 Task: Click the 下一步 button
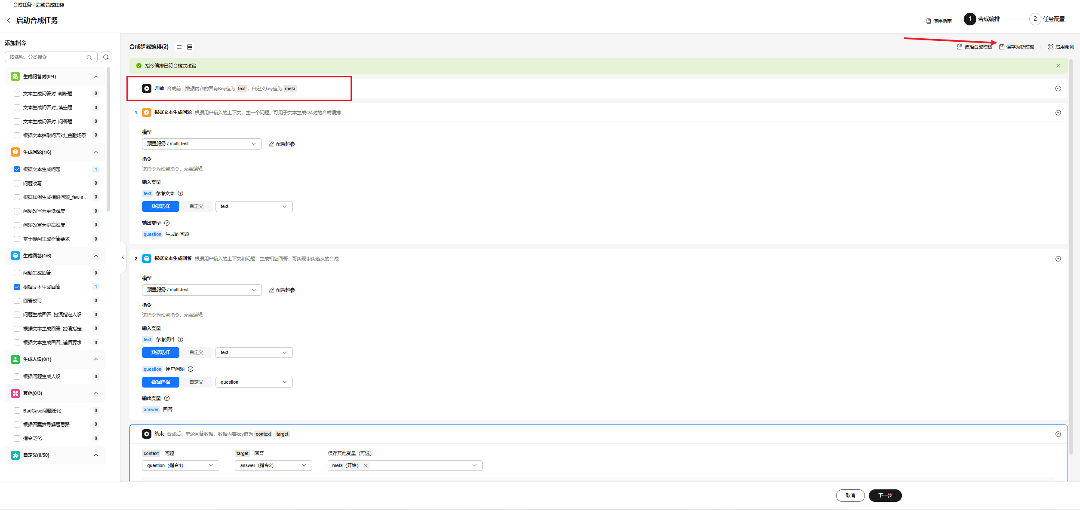coord(885,495)
